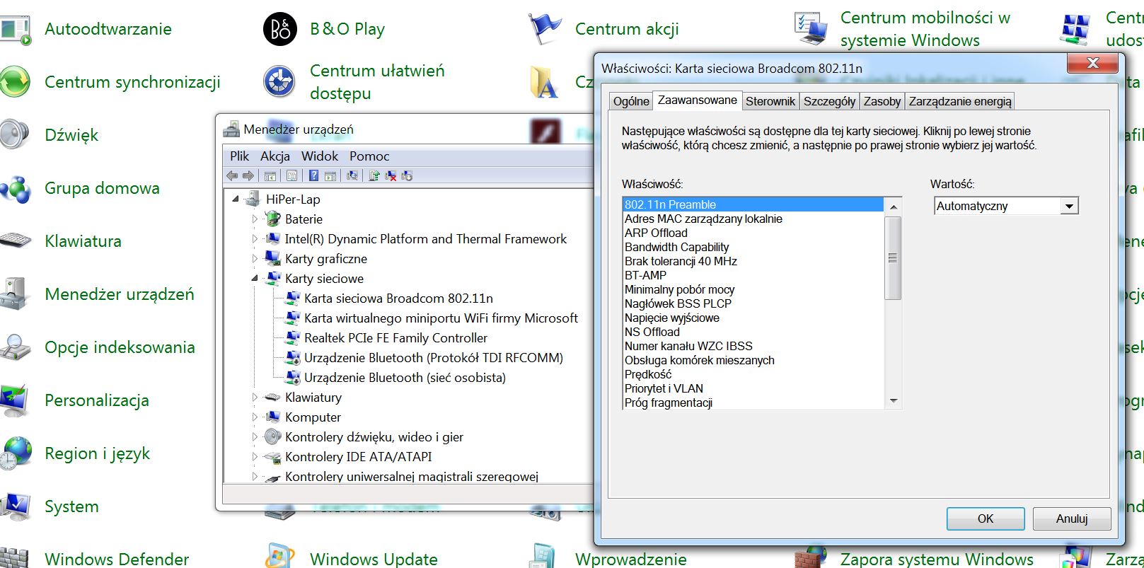Click the property list scroll down arrow

894,401
